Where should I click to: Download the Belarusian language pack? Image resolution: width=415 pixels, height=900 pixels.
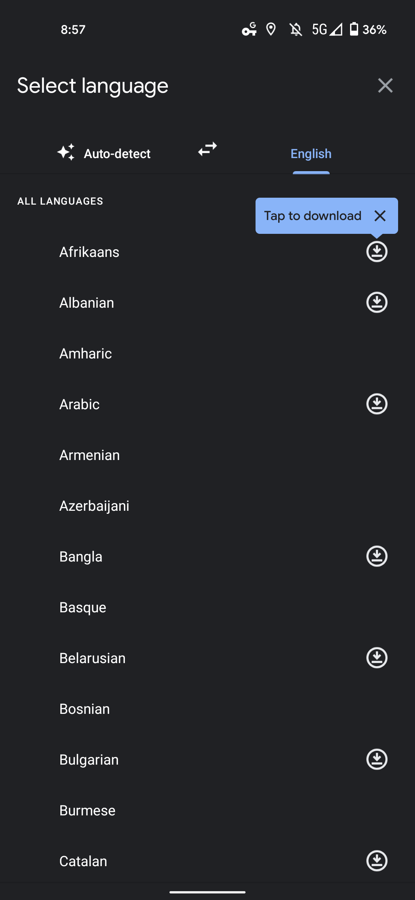click(377, 658)
